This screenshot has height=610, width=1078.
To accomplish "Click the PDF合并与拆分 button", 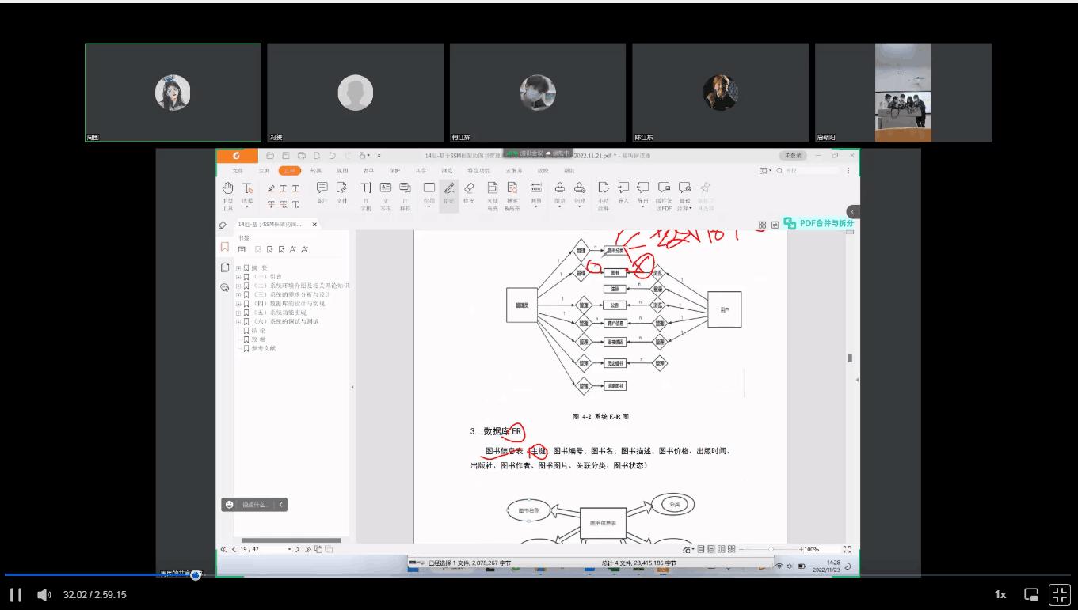I will coord(820,224).
